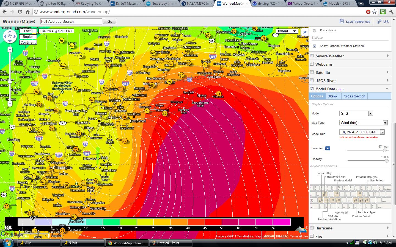
Task: Open a new browser tab
Action: (361, 4)
